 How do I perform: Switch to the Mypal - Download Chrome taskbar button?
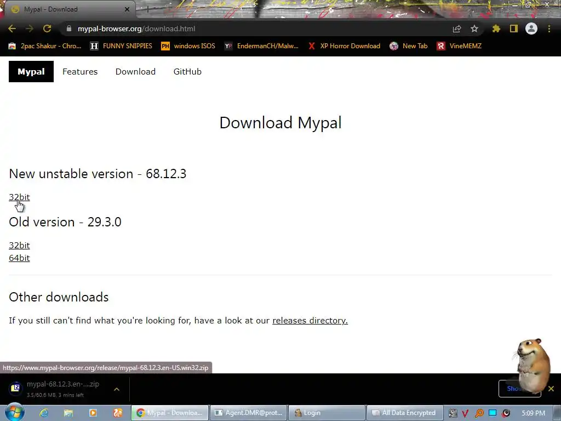pyautogui.click(x=170, y=413)
